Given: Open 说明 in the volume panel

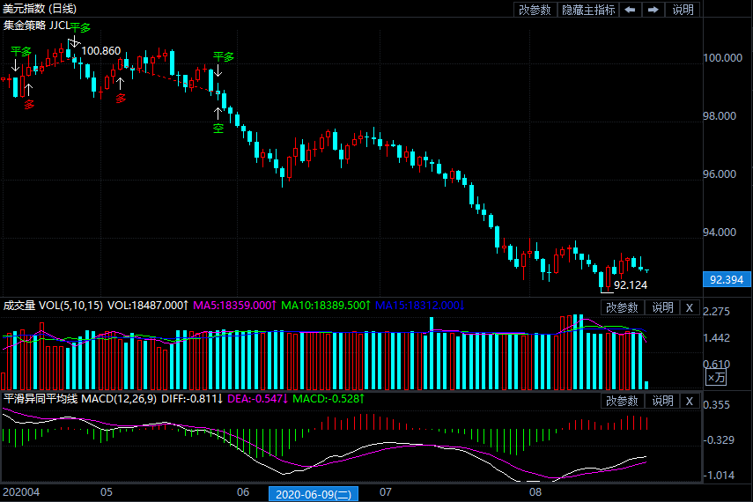Looking at the screenshot, I should coord(661,307).
